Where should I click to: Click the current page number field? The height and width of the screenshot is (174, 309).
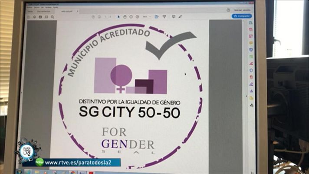[x=106, y=17]
